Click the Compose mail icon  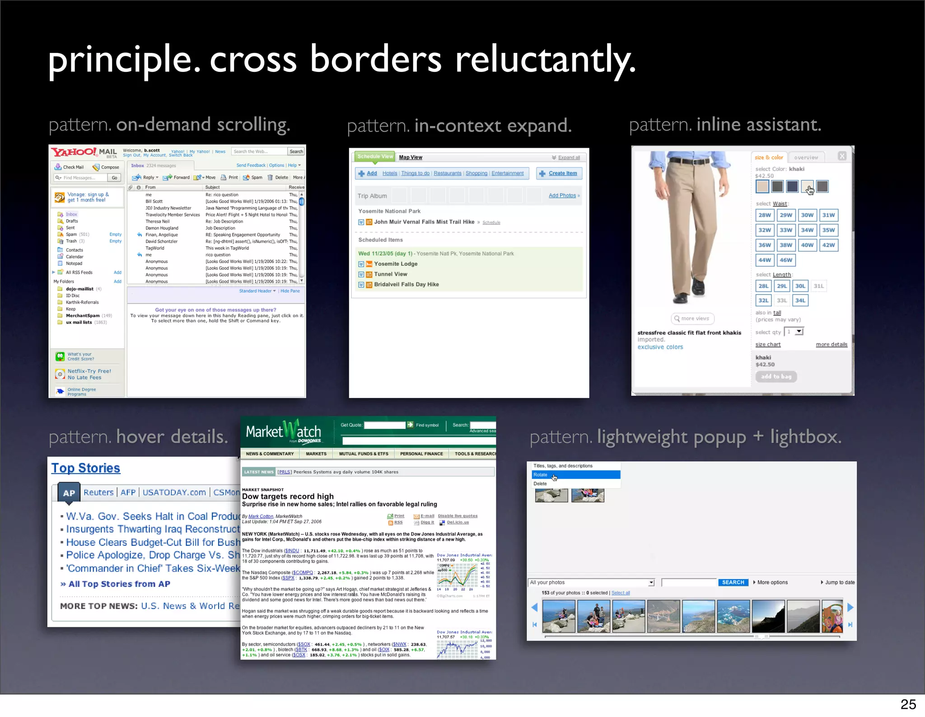click(x=96, y=167)
